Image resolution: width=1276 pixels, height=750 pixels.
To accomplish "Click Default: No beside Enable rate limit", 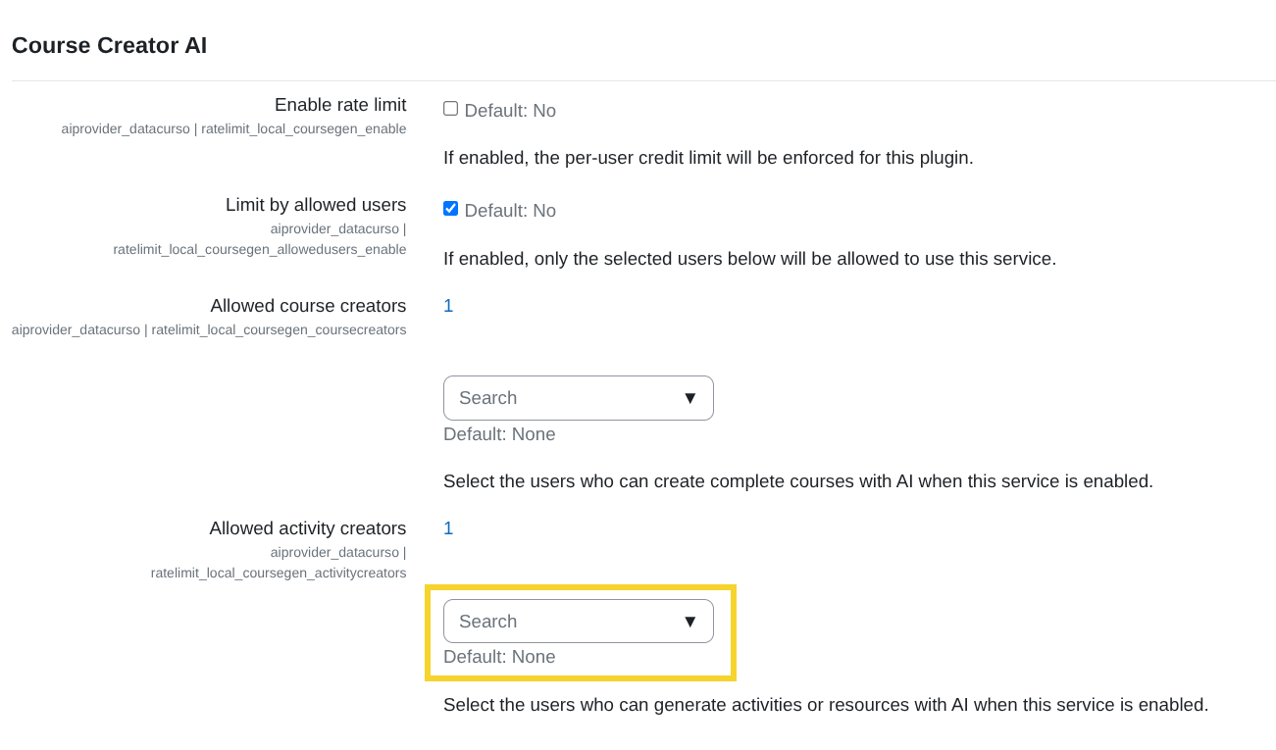I will [x=511, y=110].
